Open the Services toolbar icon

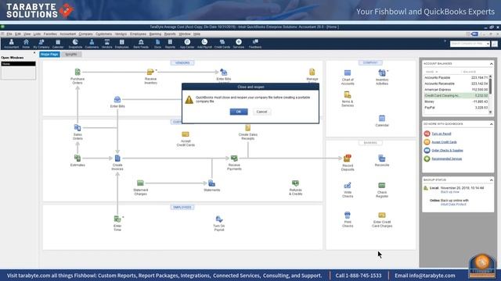point(238,44)
